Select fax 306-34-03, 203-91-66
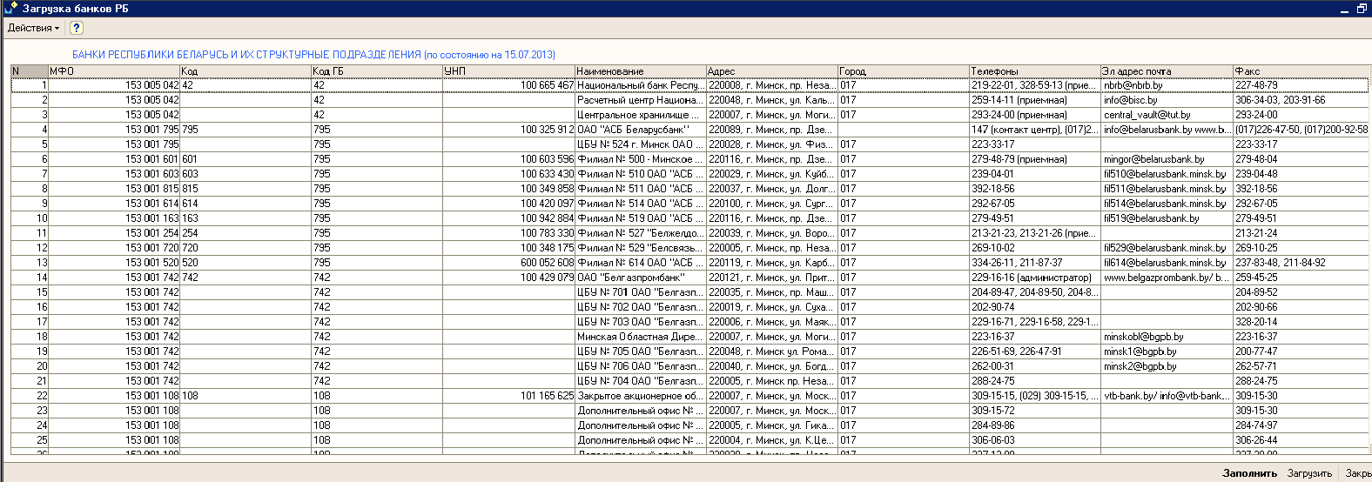 tap(1301, 100)
